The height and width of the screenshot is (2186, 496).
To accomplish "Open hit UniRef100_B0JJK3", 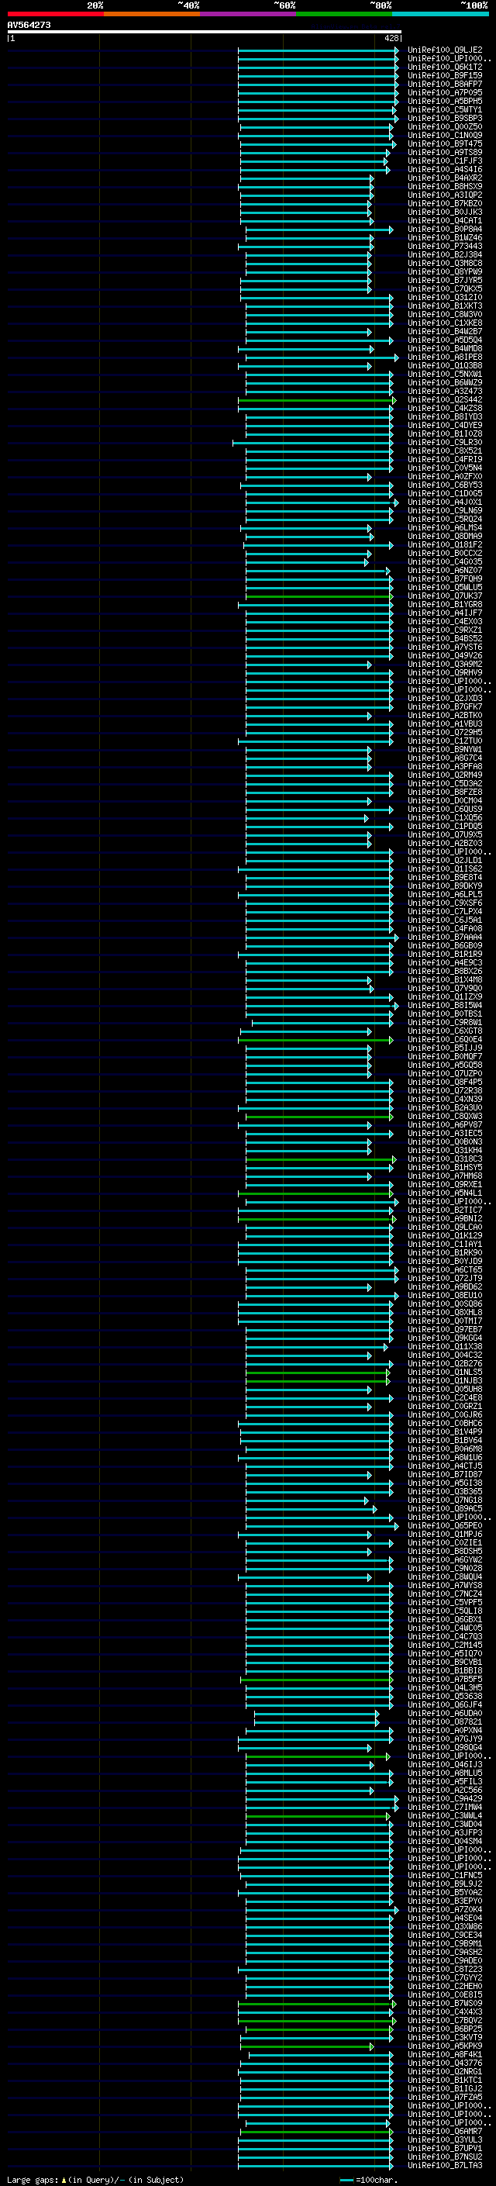I will click(x=444, y=212).
